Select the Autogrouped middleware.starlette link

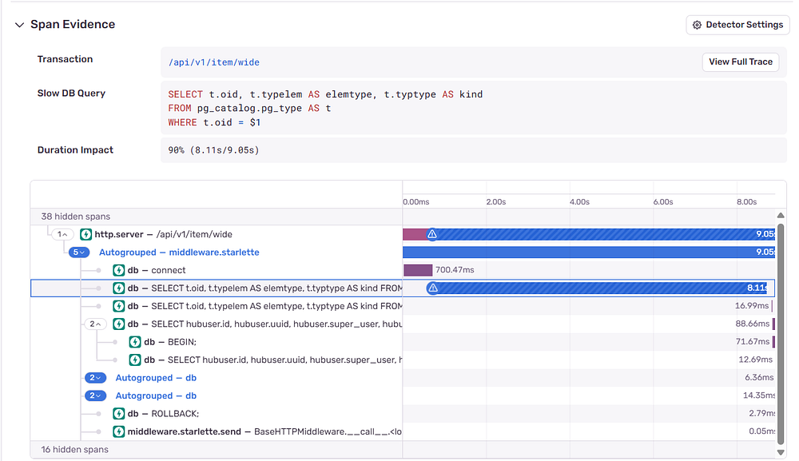click(179, 252)
